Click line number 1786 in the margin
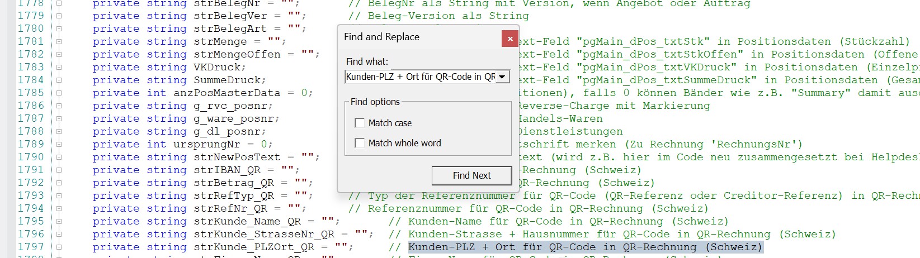This screenshot has height=258, width=920. click(x=31, y=106)
